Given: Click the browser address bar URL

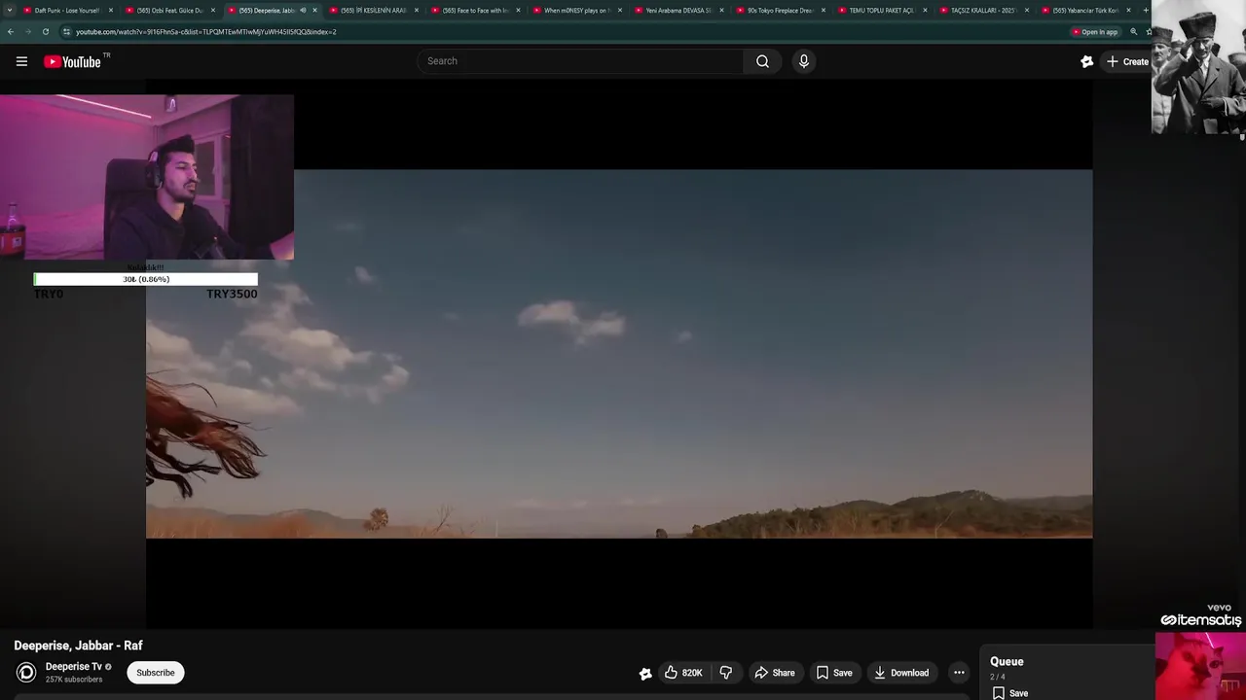Looking at the screenshot, I should [206, 32].
